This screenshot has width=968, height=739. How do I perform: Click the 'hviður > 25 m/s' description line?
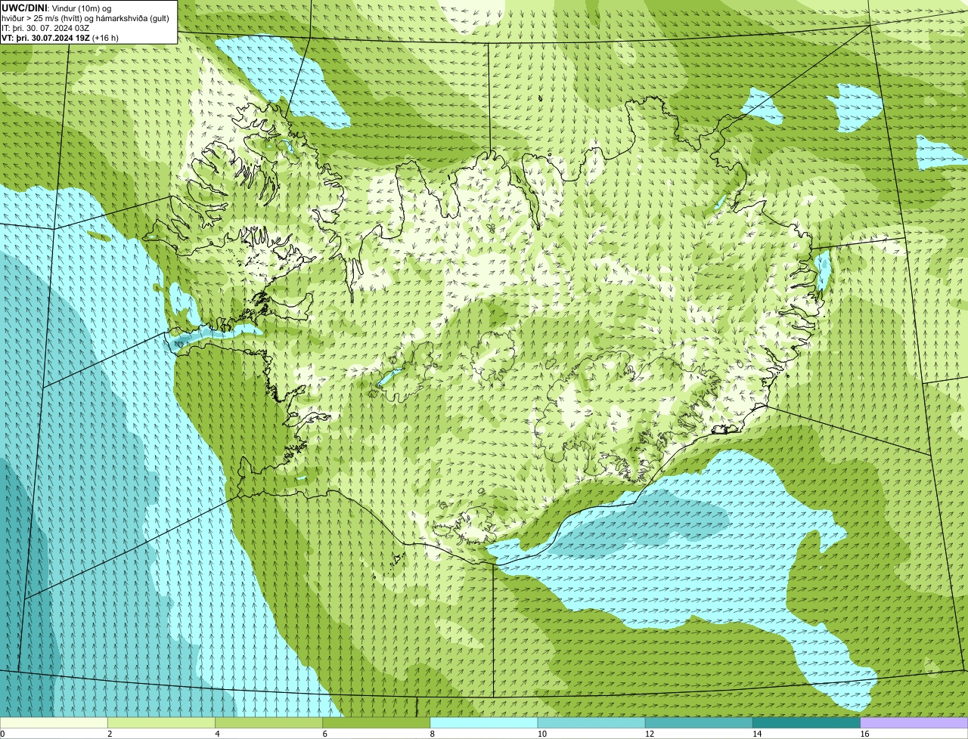click(x=85, y=17)
